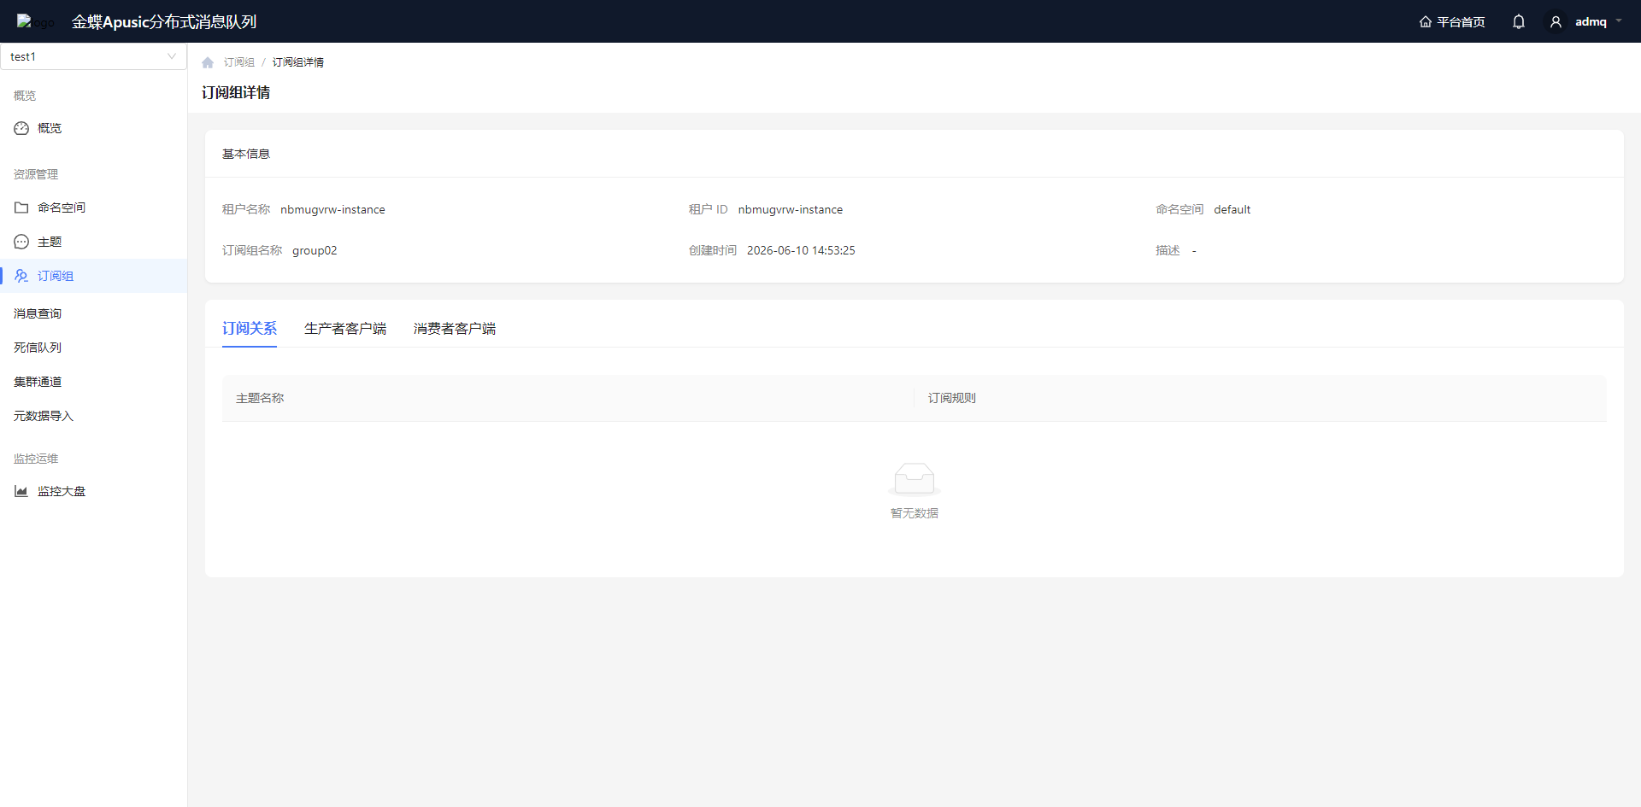Image resolution: width=1641 pixels, height=807 pixels.
Task: Click the 订阅组 users icon in sidebar
Action: click(21, 276)
